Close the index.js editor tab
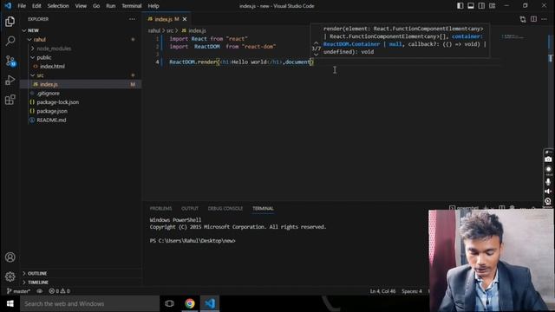The height and width of the screenshot is (312, 555). pyautogui.click(x=185, y=19)
